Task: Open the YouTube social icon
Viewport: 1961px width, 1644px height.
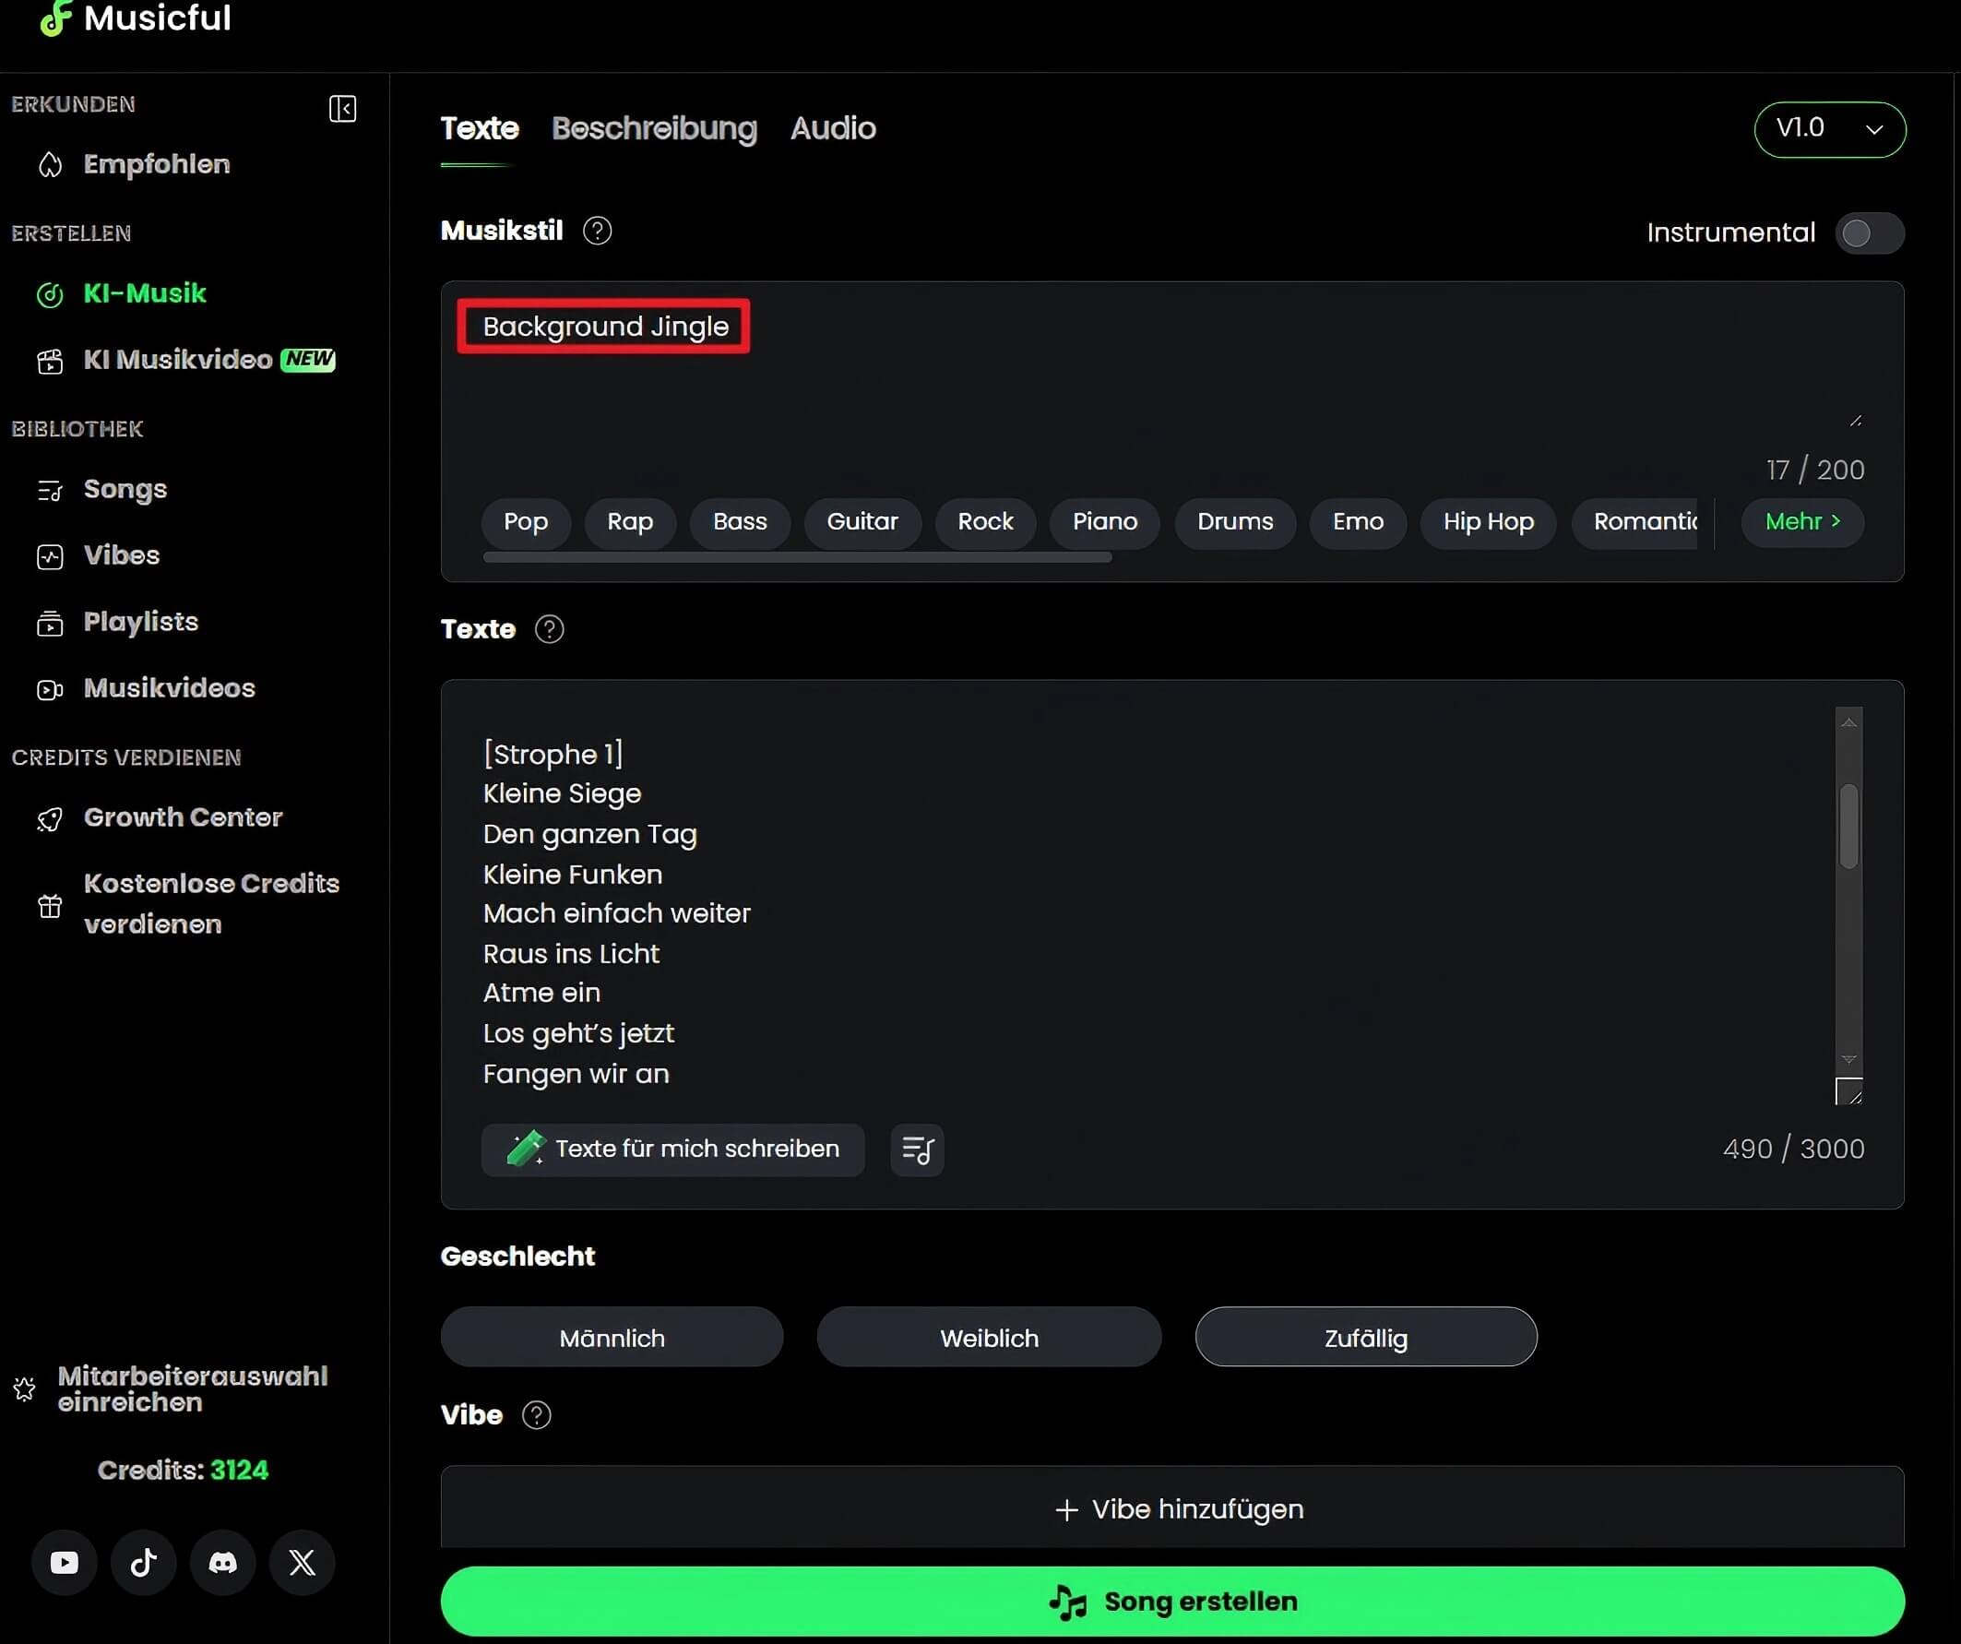Action: point(65,1562)
